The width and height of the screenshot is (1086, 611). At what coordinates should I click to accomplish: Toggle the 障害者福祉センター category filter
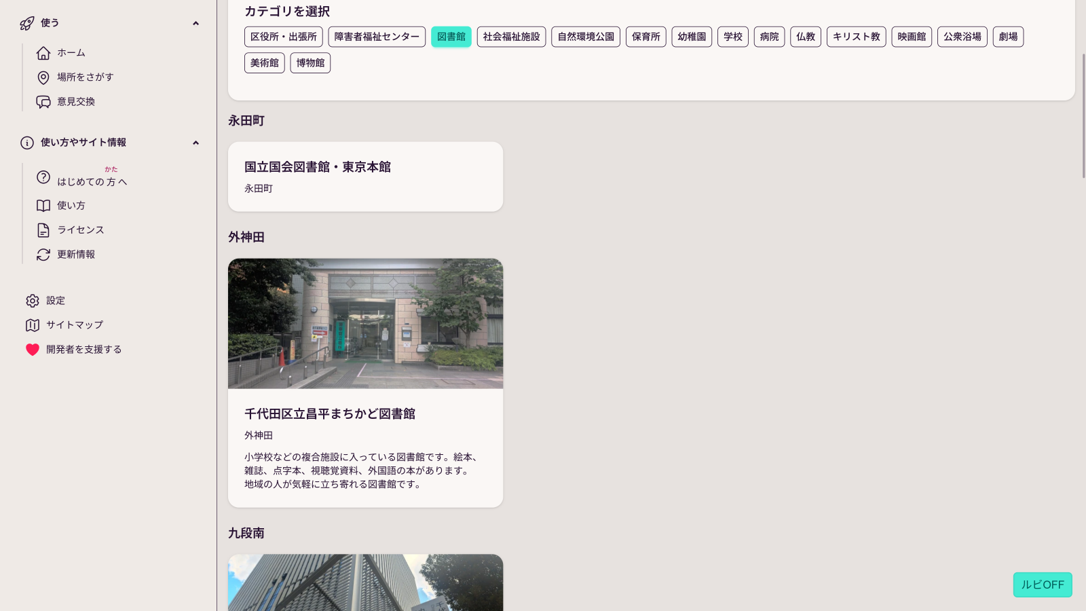click(377, 37)
